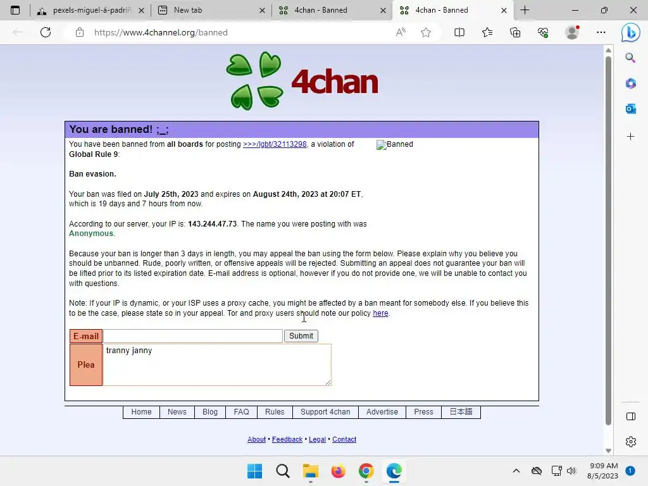Open Collections icon in toolbar
Image resolution: width=648 pixels, height=486 pixels.
[x=515, y=32]
